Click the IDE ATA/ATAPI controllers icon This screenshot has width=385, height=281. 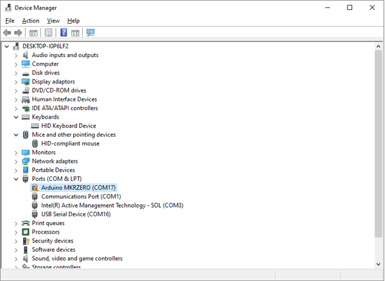point(26,108)
